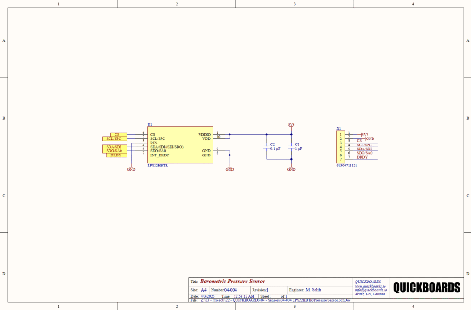Click the SDA/SDI port left of U1
Image resolution: width=471 pixels, height=310 pixels.
click(x=114, y=147)
